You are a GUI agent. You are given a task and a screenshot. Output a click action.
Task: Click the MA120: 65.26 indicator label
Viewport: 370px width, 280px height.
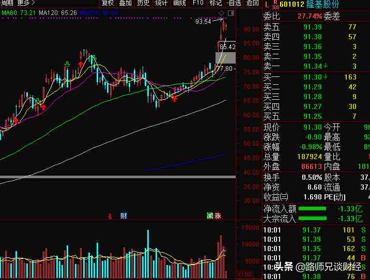click(58, 13)
